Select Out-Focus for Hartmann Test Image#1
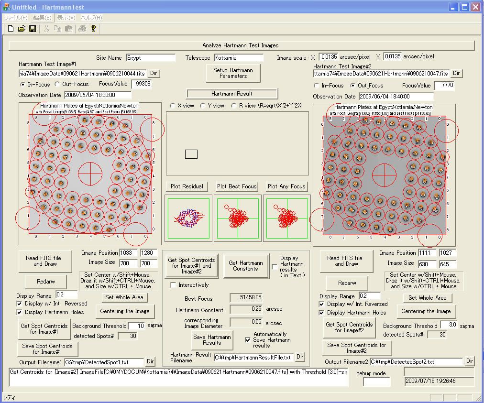This screenshot has height=403, width=484. [x=57, y=84]
